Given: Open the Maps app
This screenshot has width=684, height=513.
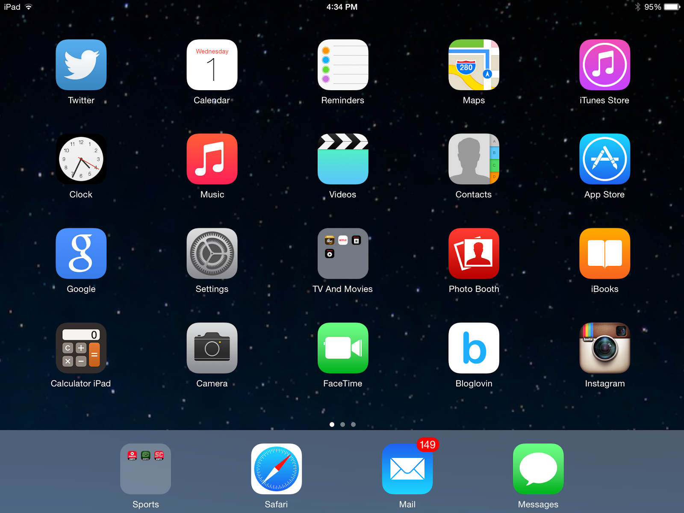Looking at the screenshot, I should [x=474, y=65].
